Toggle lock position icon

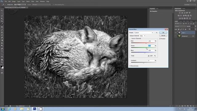pyautogui.click(x=183, y=29)
